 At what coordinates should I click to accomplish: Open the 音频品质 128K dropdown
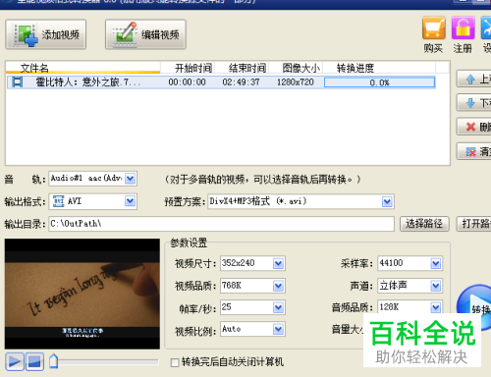click(x=435, y=307)
